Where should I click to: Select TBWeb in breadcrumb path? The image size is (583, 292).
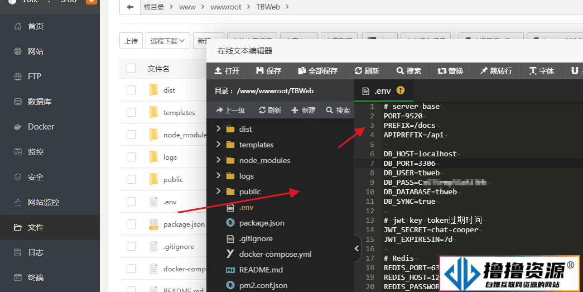[268, 7]
